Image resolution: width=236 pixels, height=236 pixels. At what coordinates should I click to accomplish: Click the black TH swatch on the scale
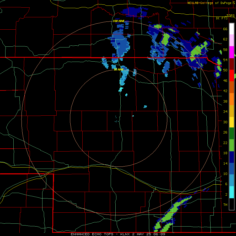pos(232,204)
